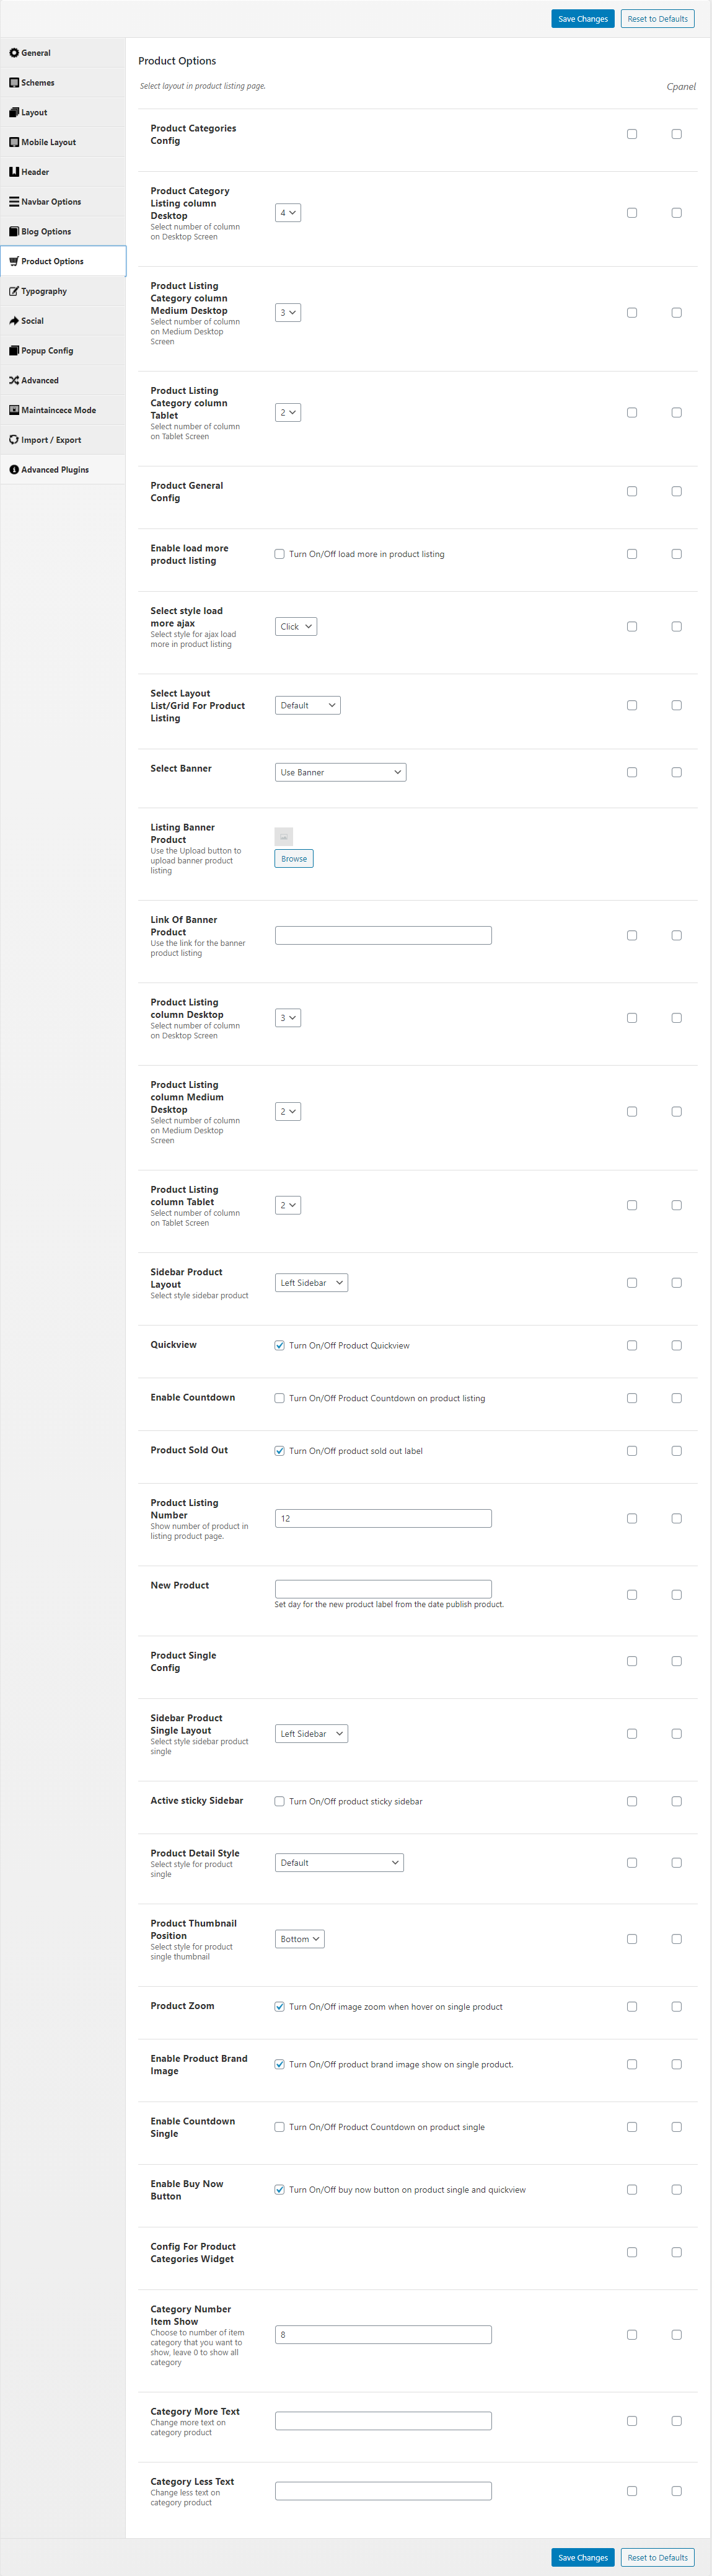Click the Link Of Banner Product text field

[x=384, y=935]
